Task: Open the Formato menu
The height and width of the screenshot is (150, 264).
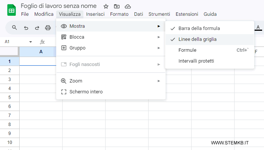Action: pyautogui.click(x=119, y=14)
